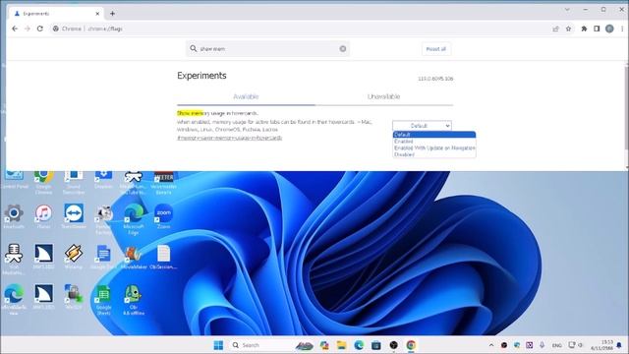This screenshot has height=354, width=629.
Task: Open the microphone app desktop shortcut
Action: (14, 260)
